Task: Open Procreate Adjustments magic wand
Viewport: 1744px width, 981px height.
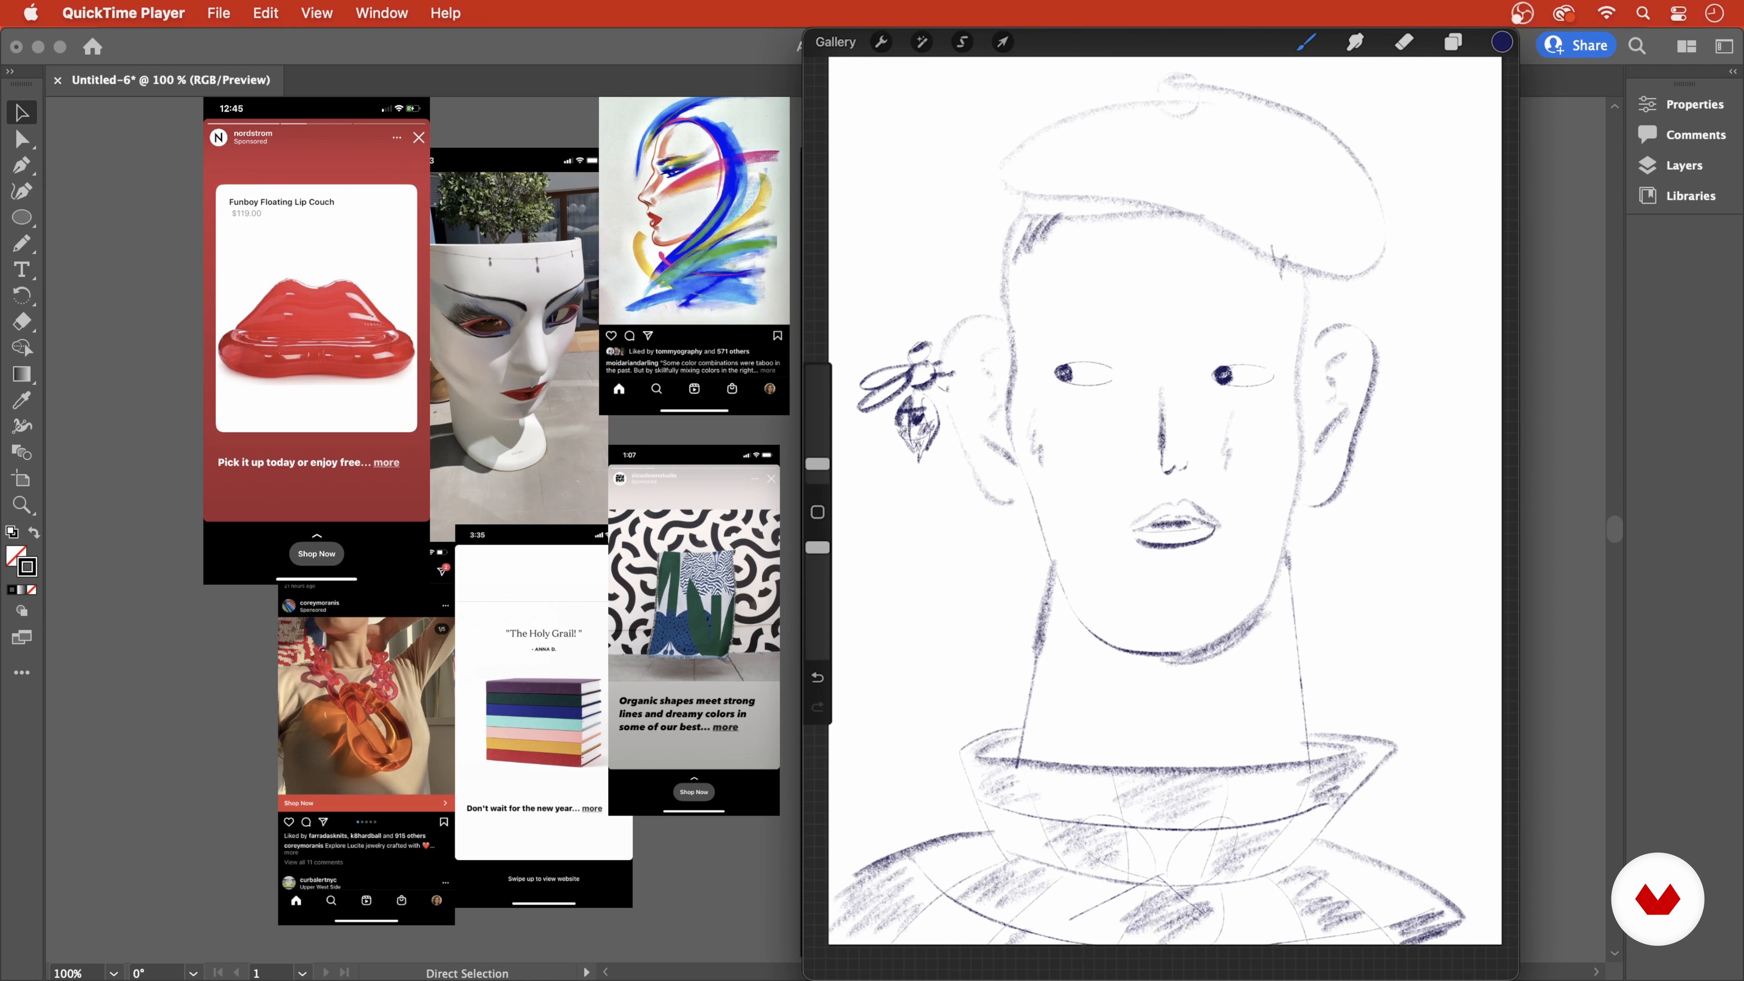Action: point(922,42)
